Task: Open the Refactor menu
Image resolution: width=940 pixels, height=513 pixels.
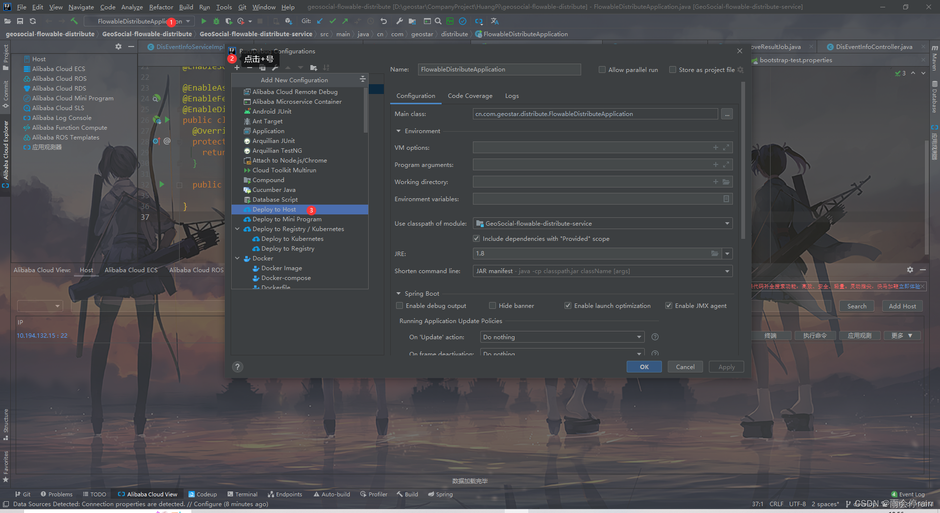Action: 161,7
